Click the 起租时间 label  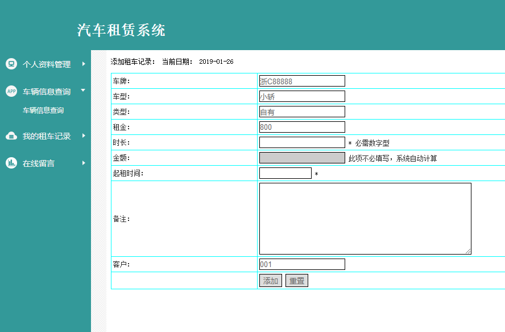[127, 173]
